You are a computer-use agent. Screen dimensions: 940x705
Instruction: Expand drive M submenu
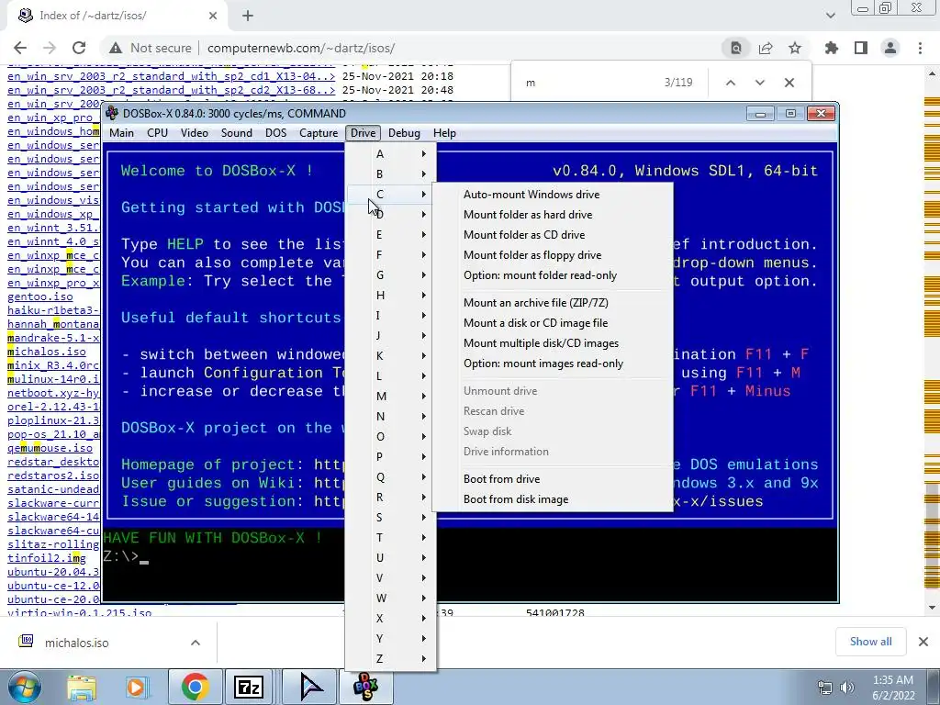pyautogui.click(x=390, y=397)
